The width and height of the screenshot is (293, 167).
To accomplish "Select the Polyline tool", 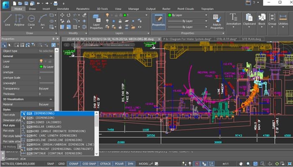I will 19,20.
